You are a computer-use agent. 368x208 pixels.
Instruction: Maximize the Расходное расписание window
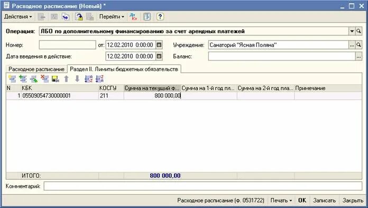click(352, 6)
